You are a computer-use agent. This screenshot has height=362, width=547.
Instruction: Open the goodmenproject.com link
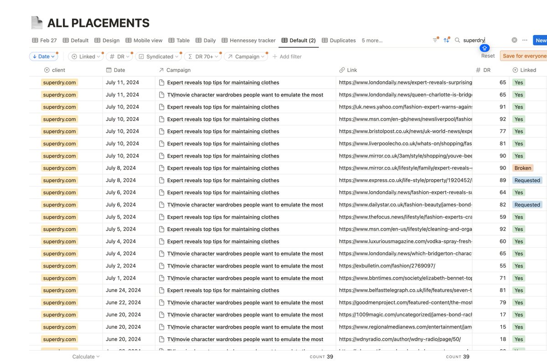(x=405, y=303)
